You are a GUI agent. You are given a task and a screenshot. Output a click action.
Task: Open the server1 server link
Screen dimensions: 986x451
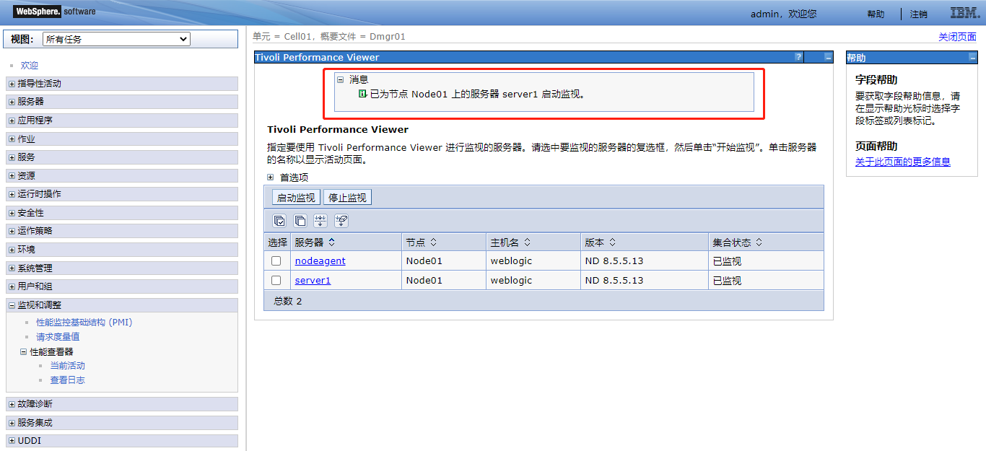313,280
